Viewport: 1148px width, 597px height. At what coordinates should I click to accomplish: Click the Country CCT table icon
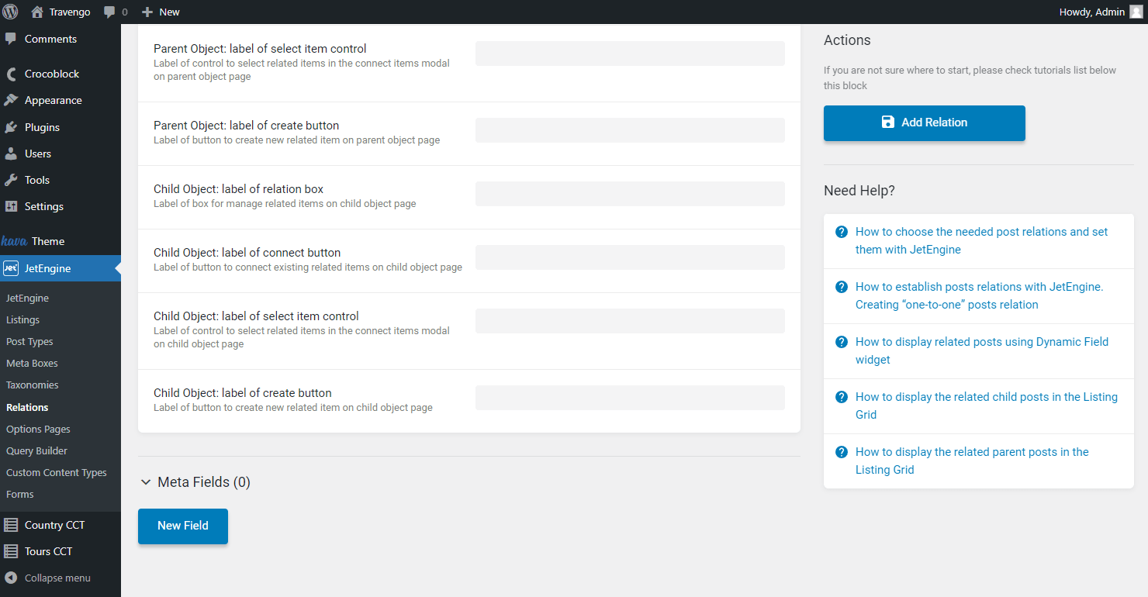pos(11,525)
